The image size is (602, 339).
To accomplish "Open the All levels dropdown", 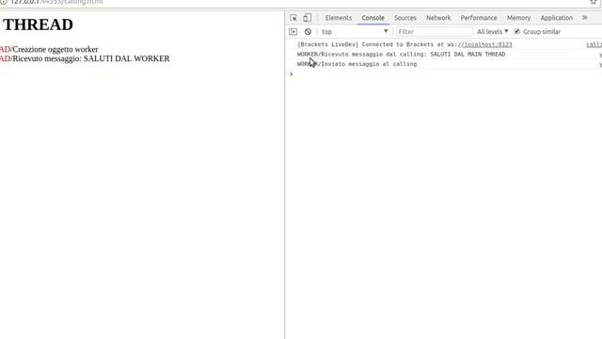I will click(x=493, y=31).
